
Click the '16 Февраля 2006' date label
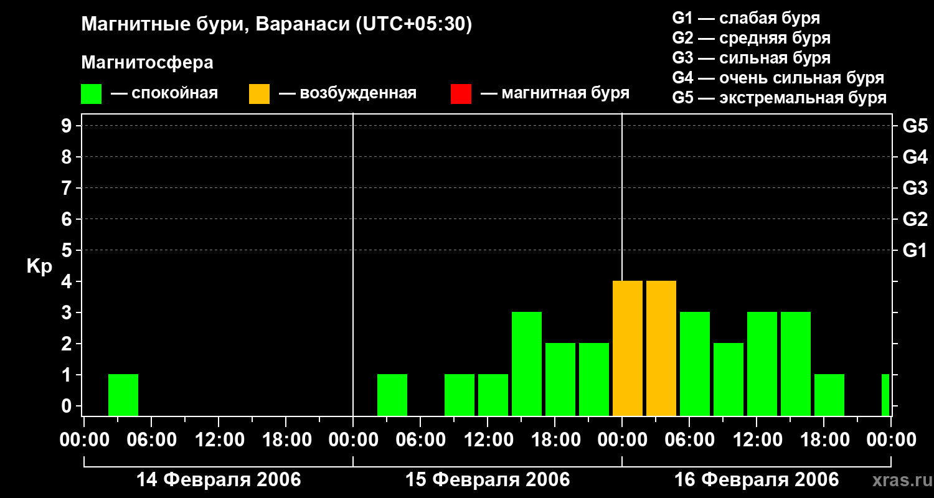(757, 480)
